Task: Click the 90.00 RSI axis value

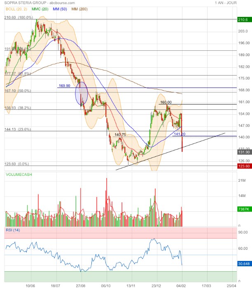Action: click(x=243, y=232)
